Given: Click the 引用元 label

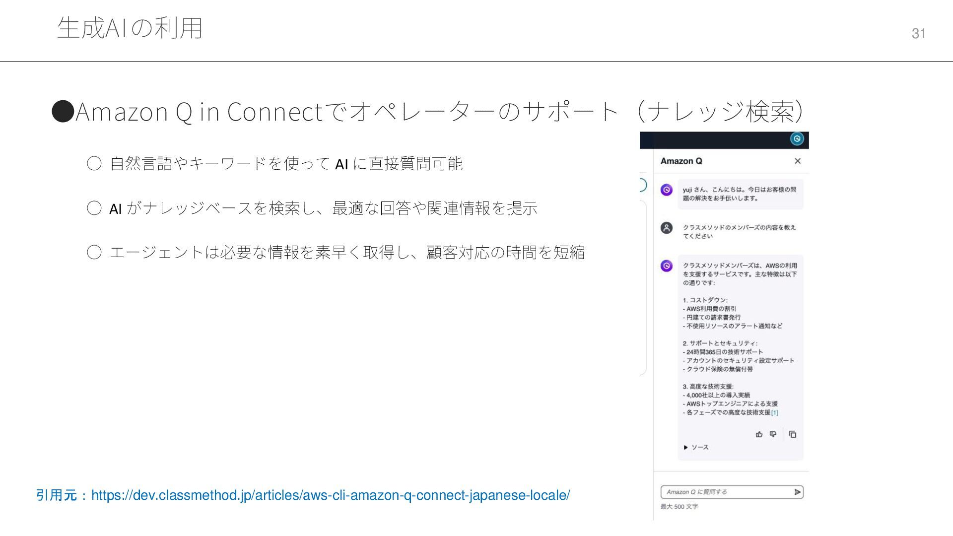Looking at the screenshot, I should click(x=56, y=495).
